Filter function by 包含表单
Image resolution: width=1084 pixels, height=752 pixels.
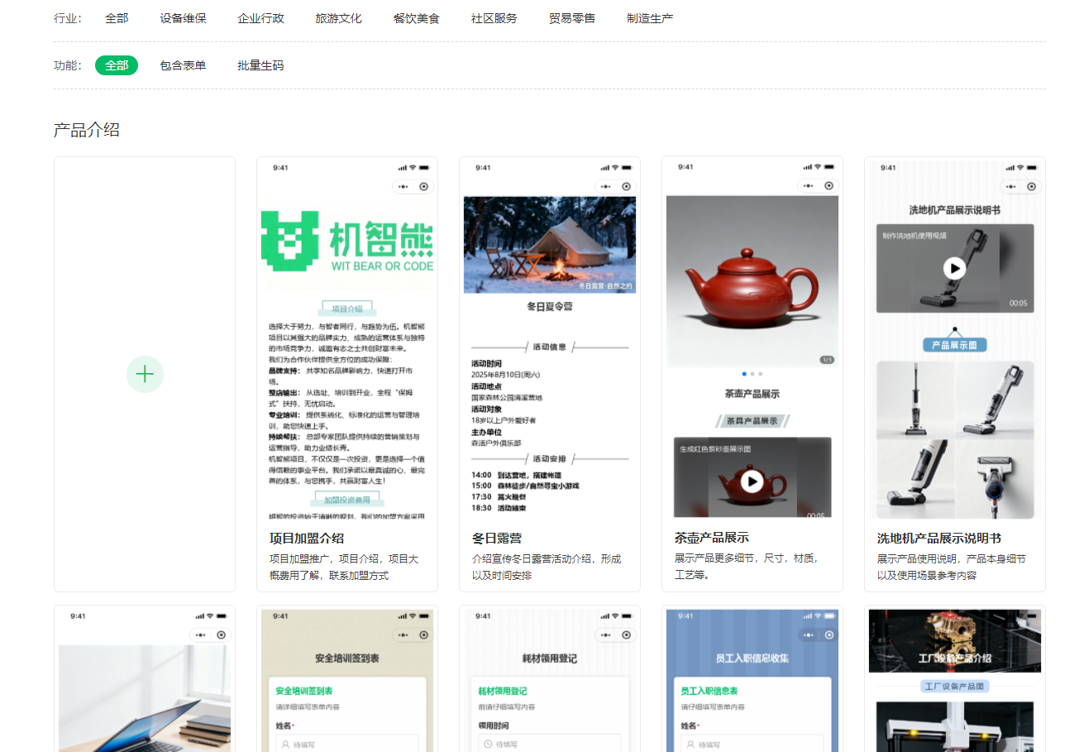183,65
